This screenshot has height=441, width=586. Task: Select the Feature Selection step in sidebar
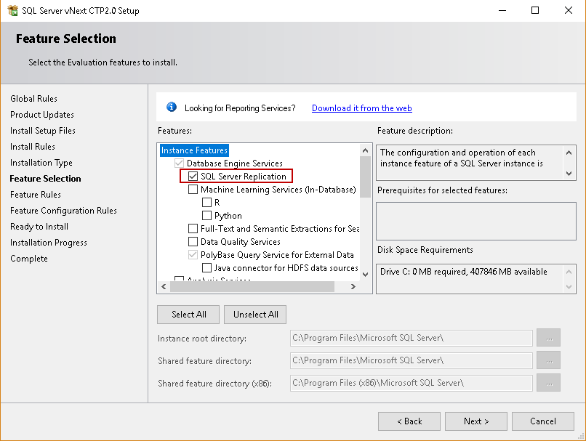[x=45, y=179]
